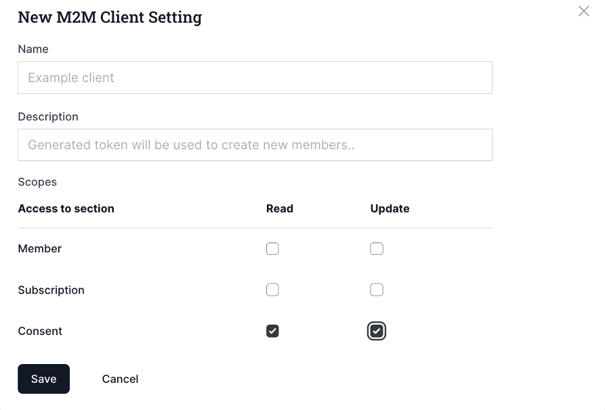Click the Description input field
This screenshot has height=410, width=605.
[255, 144]
